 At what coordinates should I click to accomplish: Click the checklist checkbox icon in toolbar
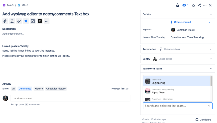tap(33, 21)
